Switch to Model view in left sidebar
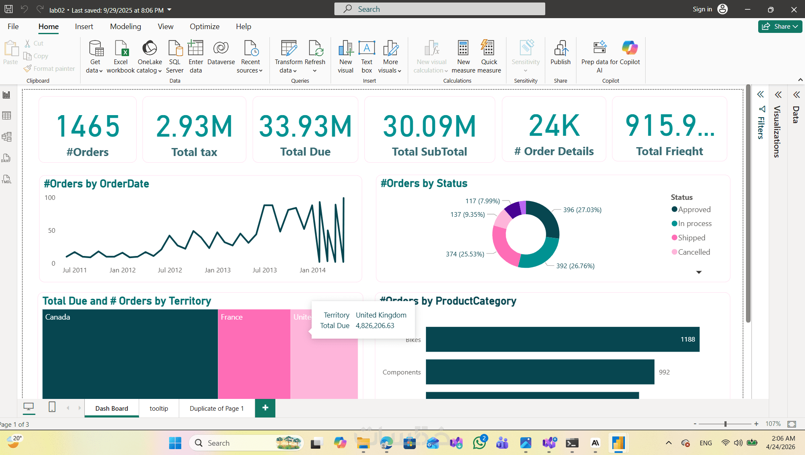The height and width of the screenshot is (455, 805). click(x=7, y=137)
